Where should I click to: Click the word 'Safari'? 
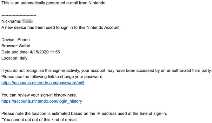point(25,46)
